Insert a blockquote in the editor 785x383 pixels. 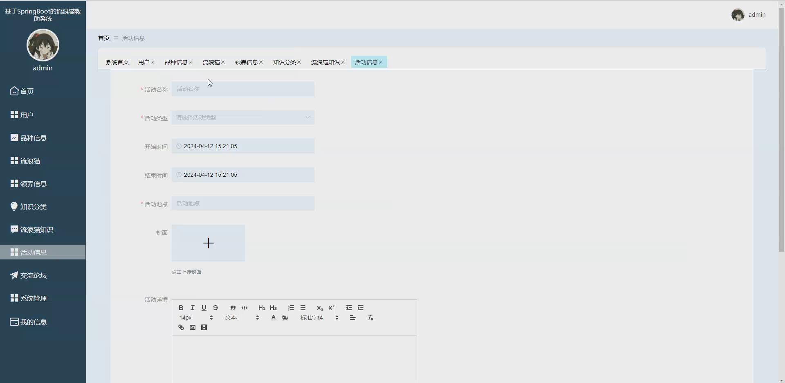pos(233,308)
